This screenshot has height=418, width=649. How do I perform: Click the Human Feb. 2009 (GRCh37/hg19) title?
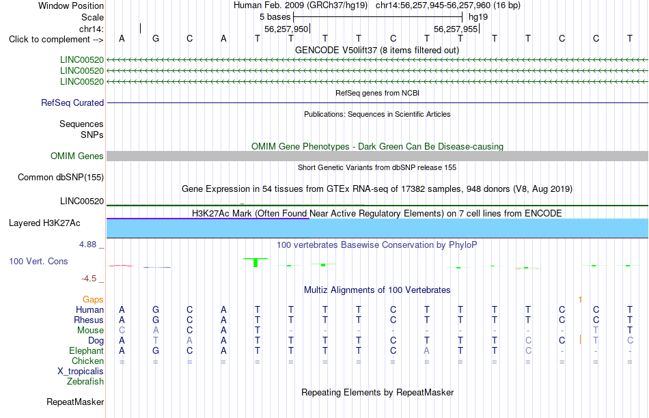[301, 5]
